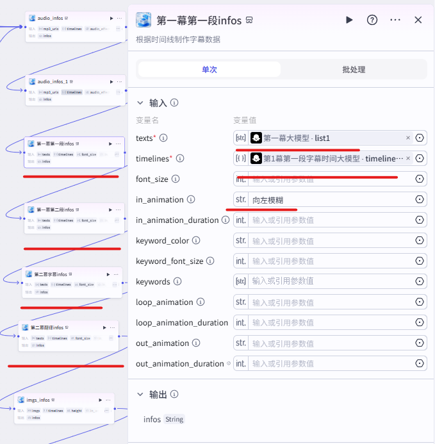Open more menu of 第二幕字幕infos node
This screenshot has height=444, width=435.
coord(116,274)
